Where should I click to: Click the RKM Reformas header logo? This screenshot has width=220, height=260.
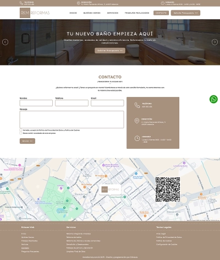point(35,13)
